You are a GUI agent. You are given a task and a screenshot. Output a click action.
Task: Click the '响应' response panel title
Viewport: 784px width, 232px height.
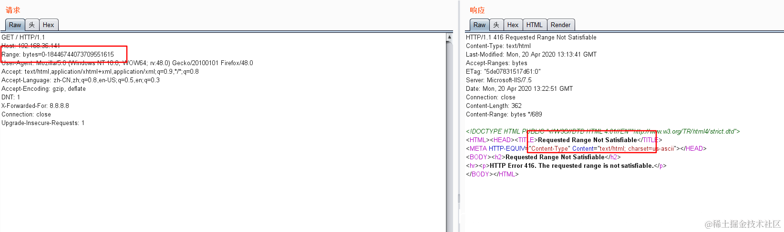(477, 10)
